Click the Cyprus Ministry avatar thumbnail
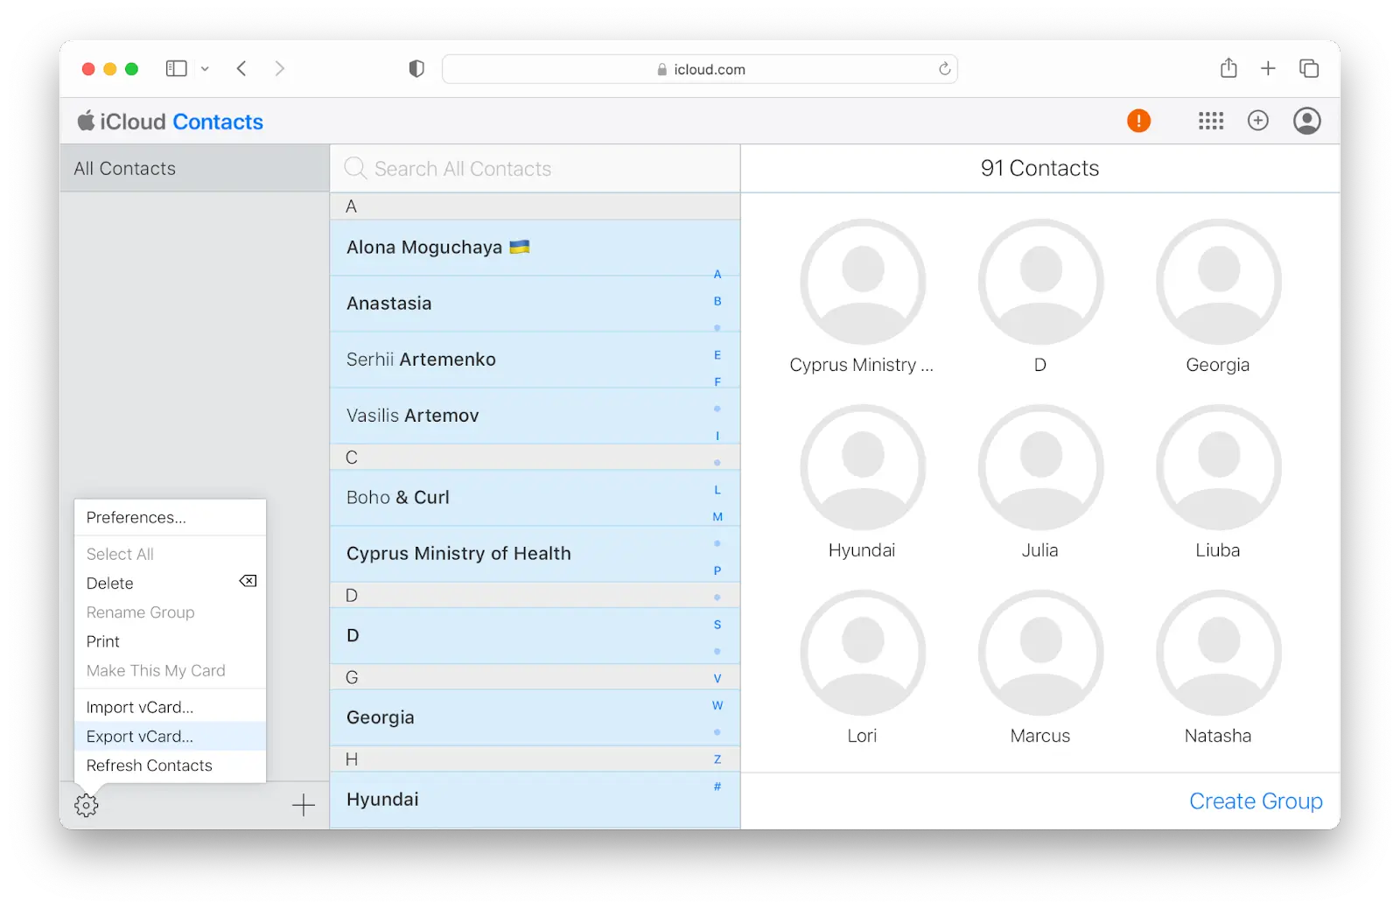 pyautogui.click(x=863, y=282)
